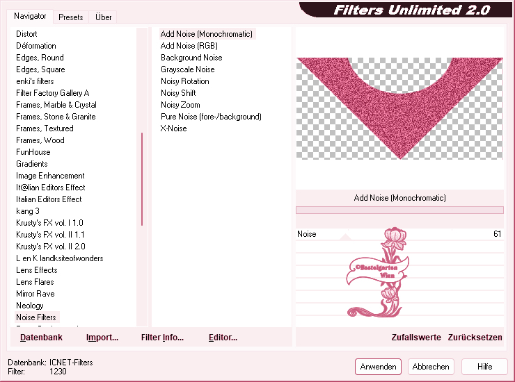
Task: Select the FunHouse category
Action: point(33,152)
